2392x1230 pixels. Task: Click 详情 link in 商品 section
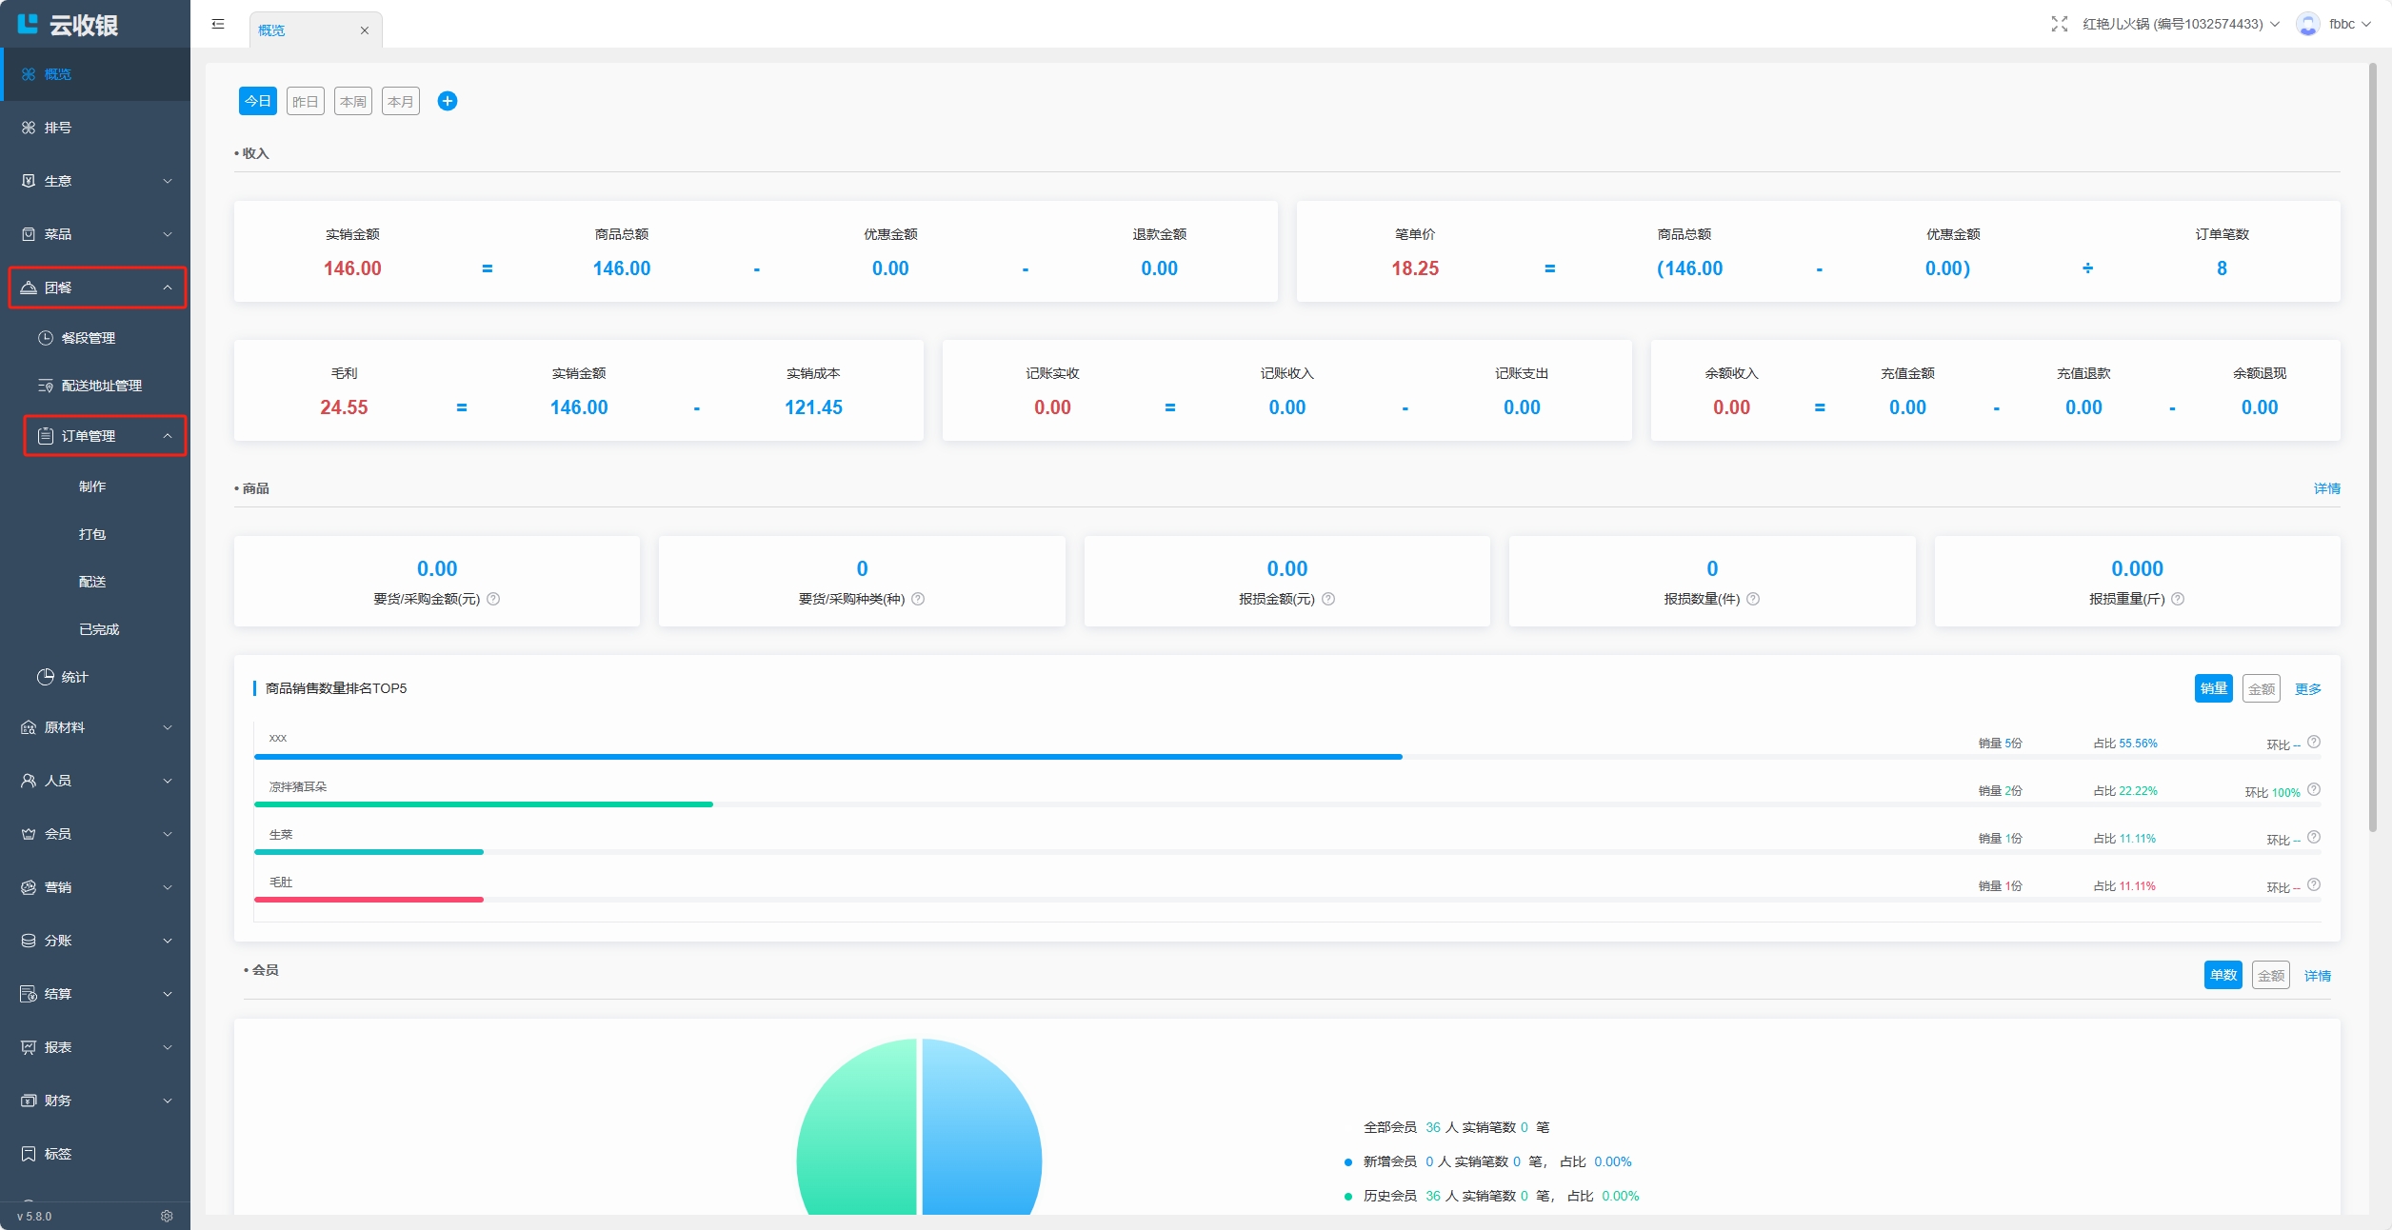click(x=2326, y=488)
